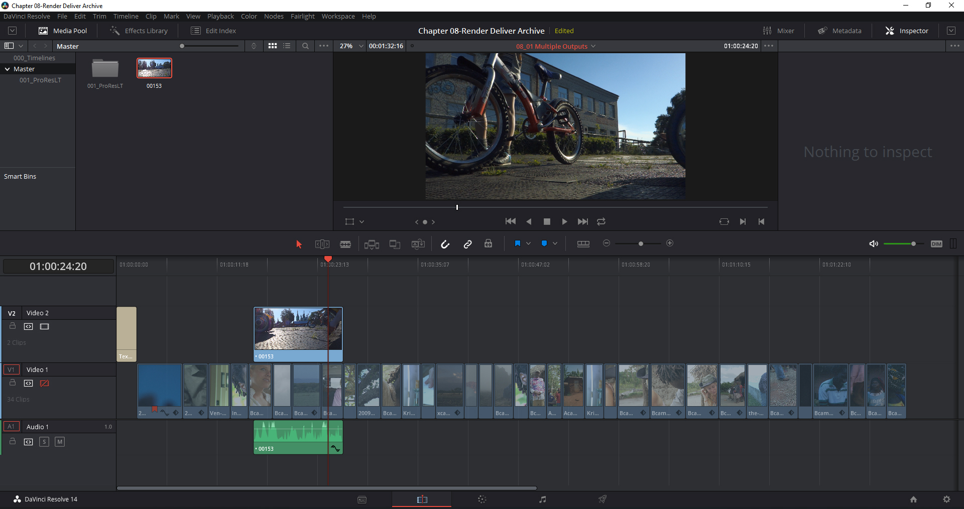Open the Effects Library panel
The image size is (964, 509).
coord(139,31)
